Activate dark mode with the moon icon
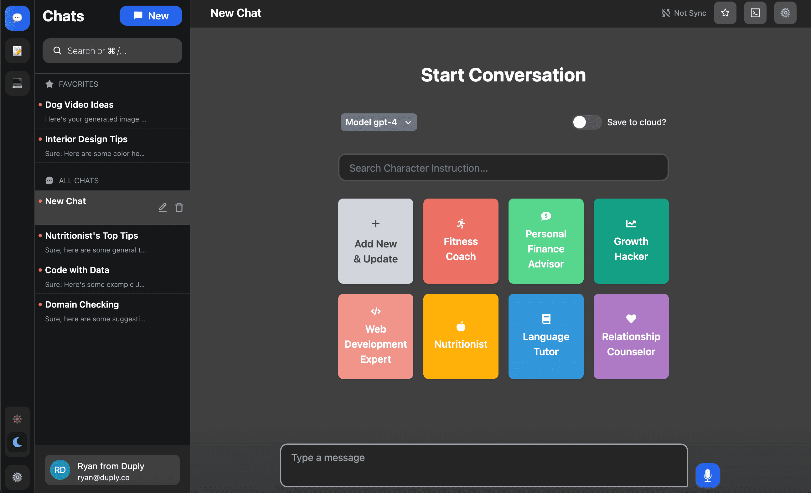The image size is (811, 493). click(x=17, y=443)
